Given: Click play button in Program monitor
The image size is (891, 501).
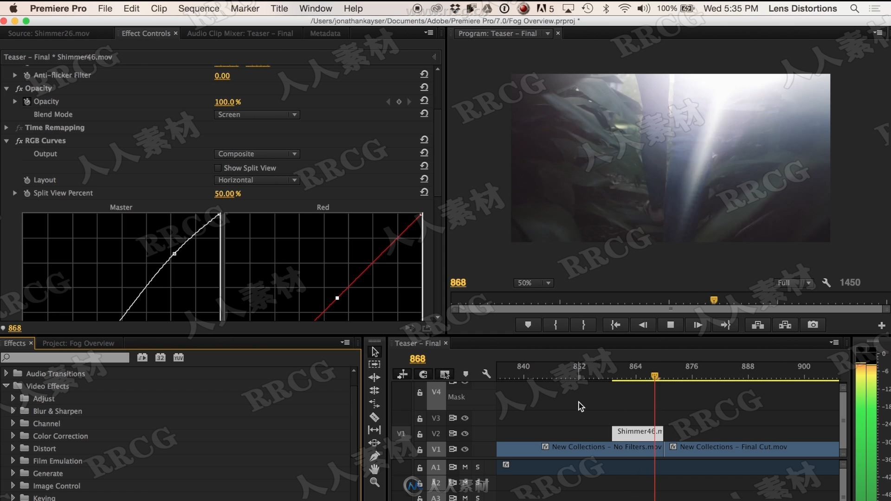Looking at the screenshot, I should 697,325.
